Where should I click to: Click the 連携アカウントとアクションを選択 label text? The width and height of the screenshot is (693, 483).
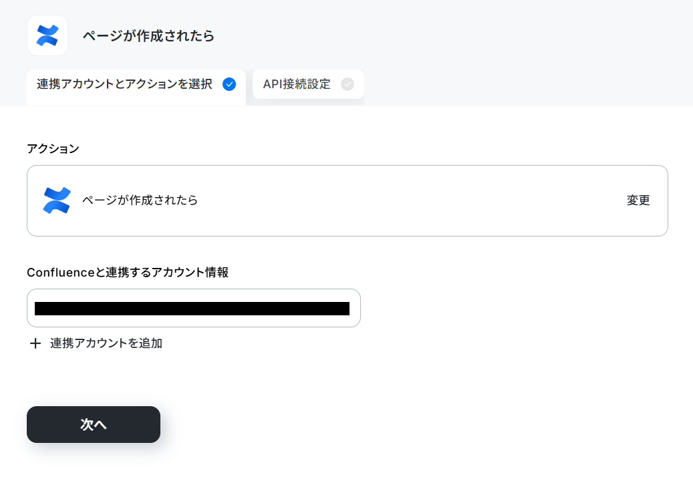coord(125,84)
